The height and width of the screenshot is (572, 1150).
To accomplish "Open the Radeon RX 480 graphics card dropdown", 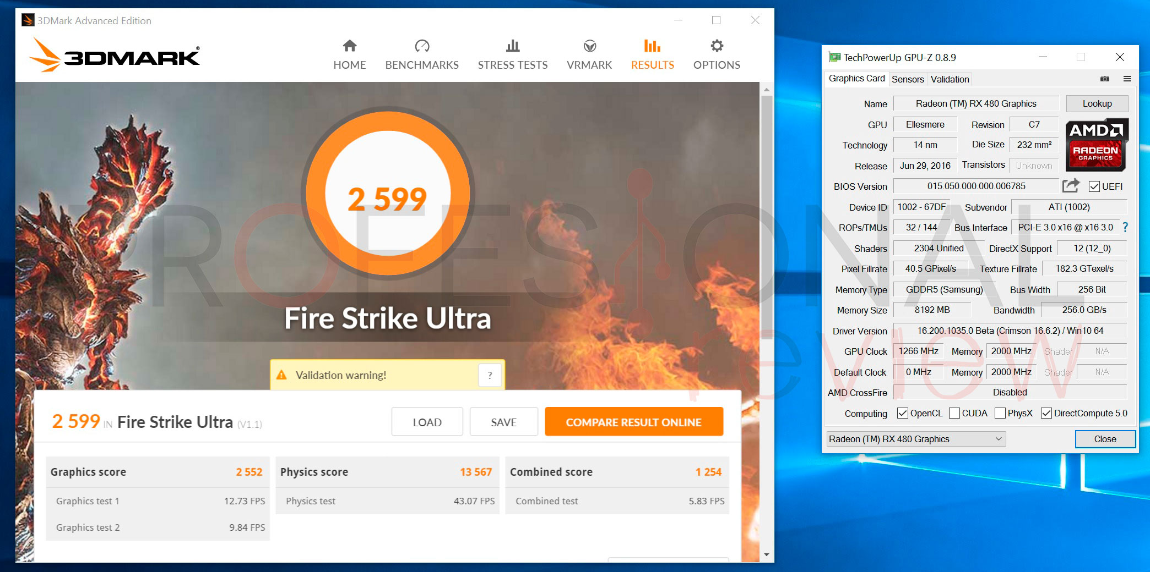I will click(x=916, y=439).
